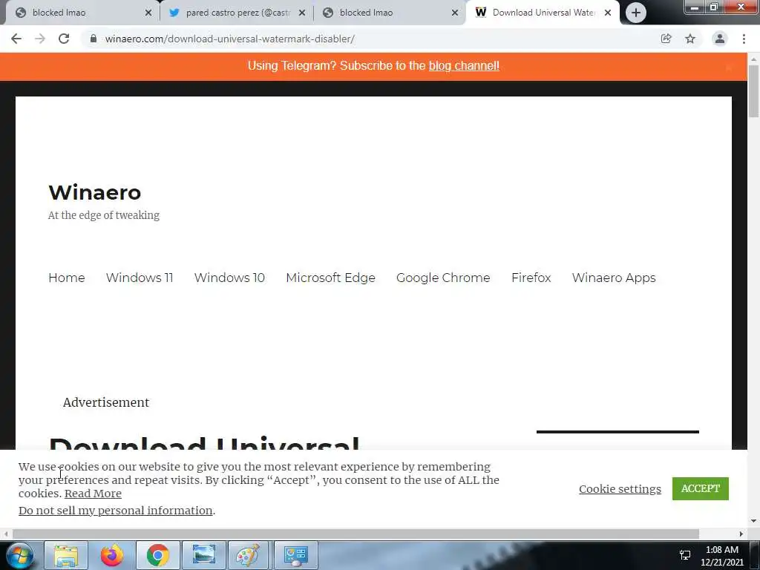
Task: Open the Home menu item
Action: [x=66, y=278]
